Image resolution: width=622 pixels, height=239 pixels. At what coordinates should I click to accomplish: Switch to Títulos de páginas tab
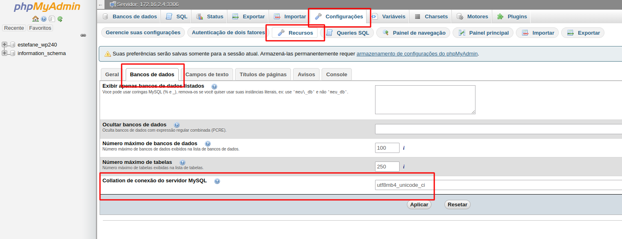(263, 75)
